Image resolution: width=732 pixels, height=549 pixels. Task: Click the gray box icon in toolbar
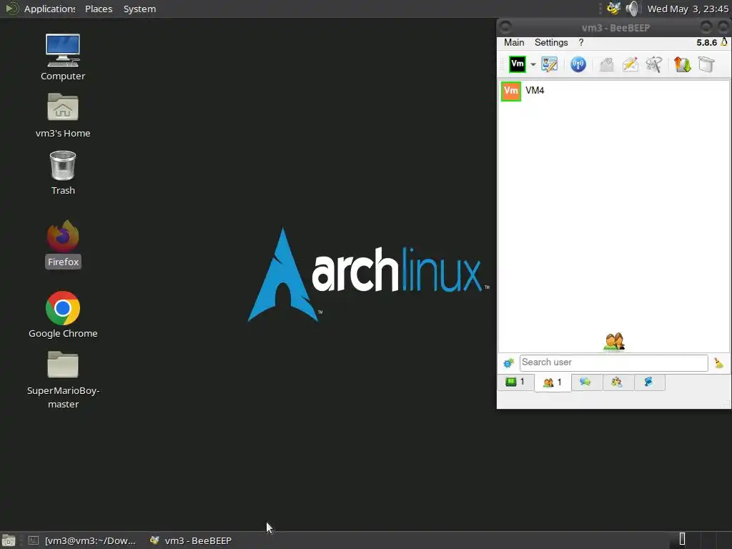[x=706, y=64]
